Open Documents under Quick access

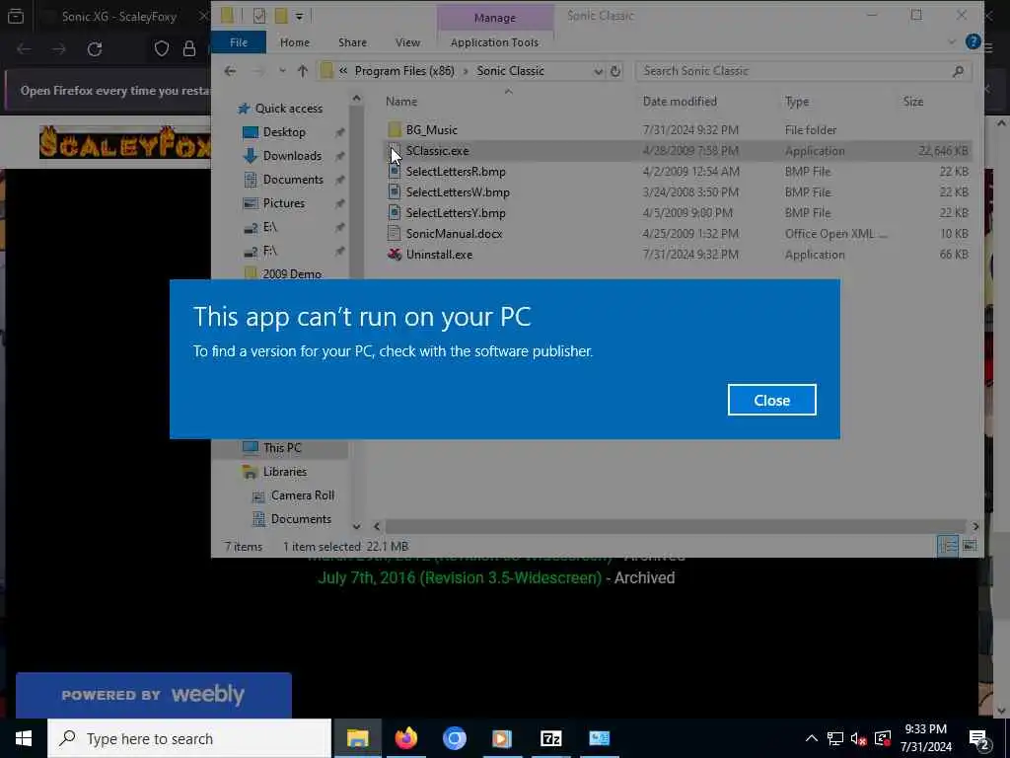pyautogui.click(x=292, y=180)
